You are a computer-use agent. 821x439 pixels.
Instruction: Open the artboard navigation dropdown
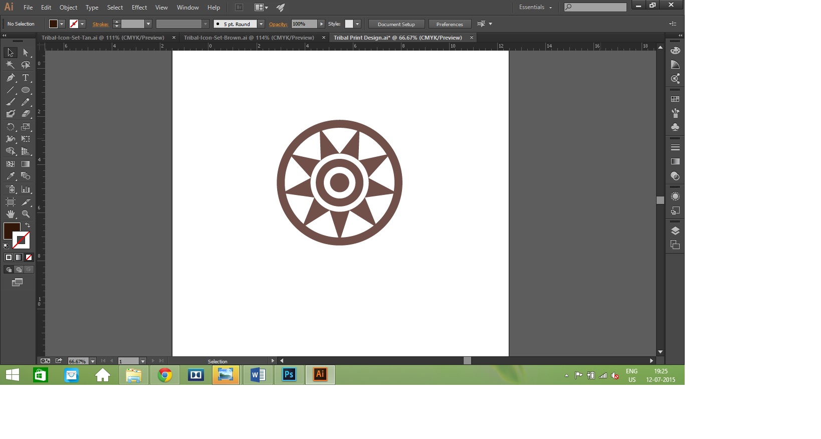pyautogui.click(x=143, y=361)
